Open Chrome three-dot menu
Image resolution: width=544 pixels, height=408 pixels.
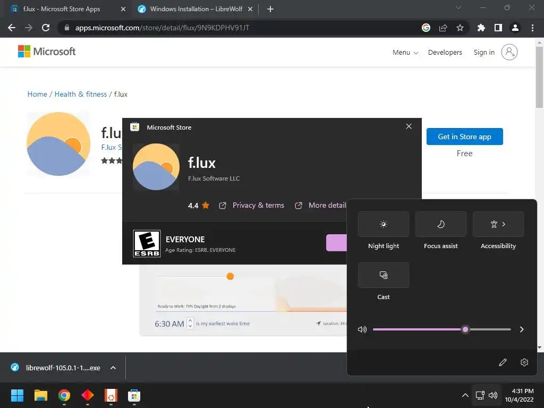pos(532,28)
